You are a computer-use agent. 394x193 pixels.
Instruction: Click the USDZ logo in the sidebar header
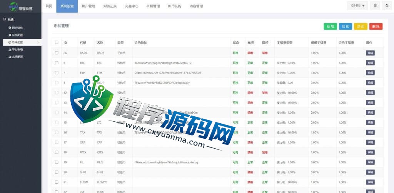[x=13, y=7]
